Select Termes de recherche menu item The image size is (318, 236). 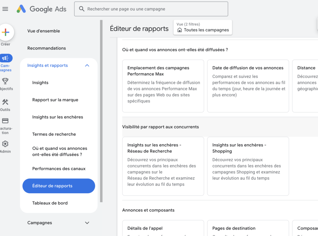click(54, 134)
